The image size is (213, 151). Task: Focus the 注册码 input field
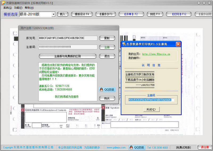(x=68, y=47)
